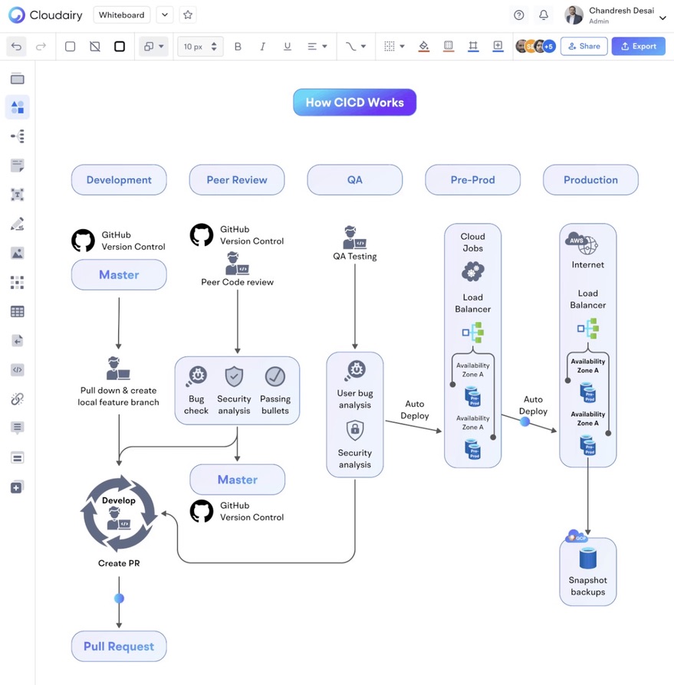Open the mind map tool in sidebar

click(x=18, y=136)
